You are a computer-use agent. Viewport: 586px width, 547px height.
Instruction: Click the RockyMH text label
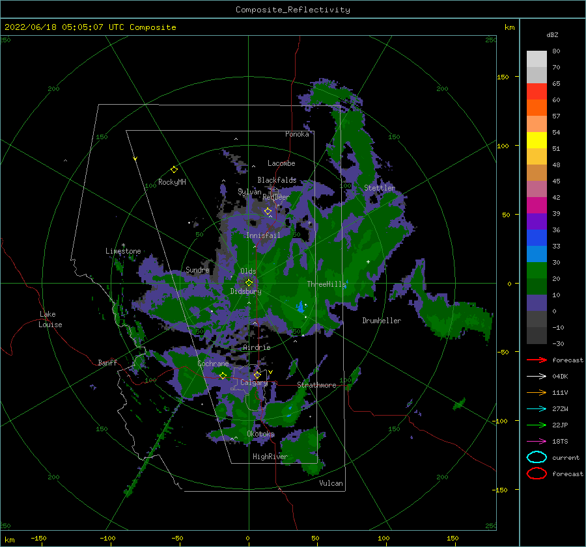(172, 182)
